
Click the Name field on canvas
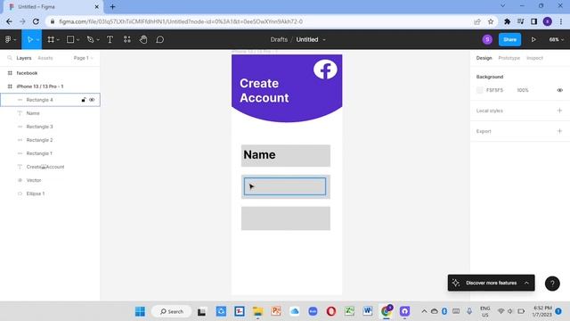click(x=286, y=155)
